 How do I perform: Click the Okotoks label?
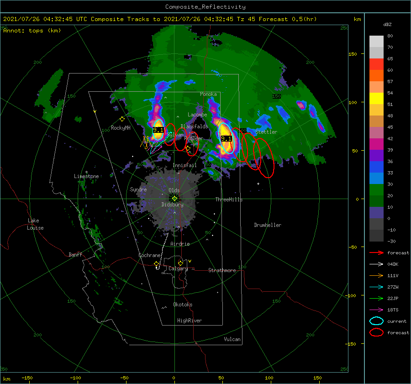click(183, 305)
